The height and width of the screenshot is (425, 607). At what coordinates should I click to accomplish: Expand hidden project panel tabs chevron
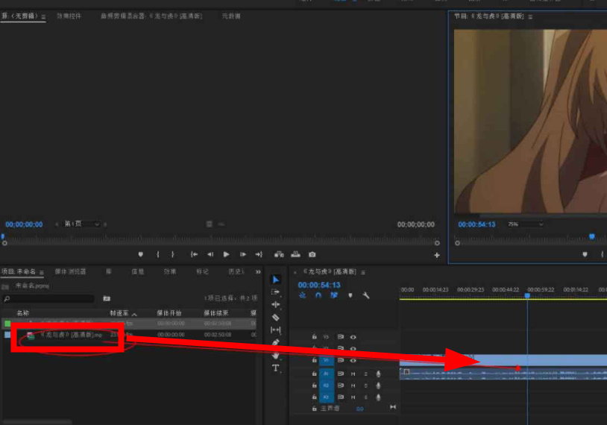[258, 271]
